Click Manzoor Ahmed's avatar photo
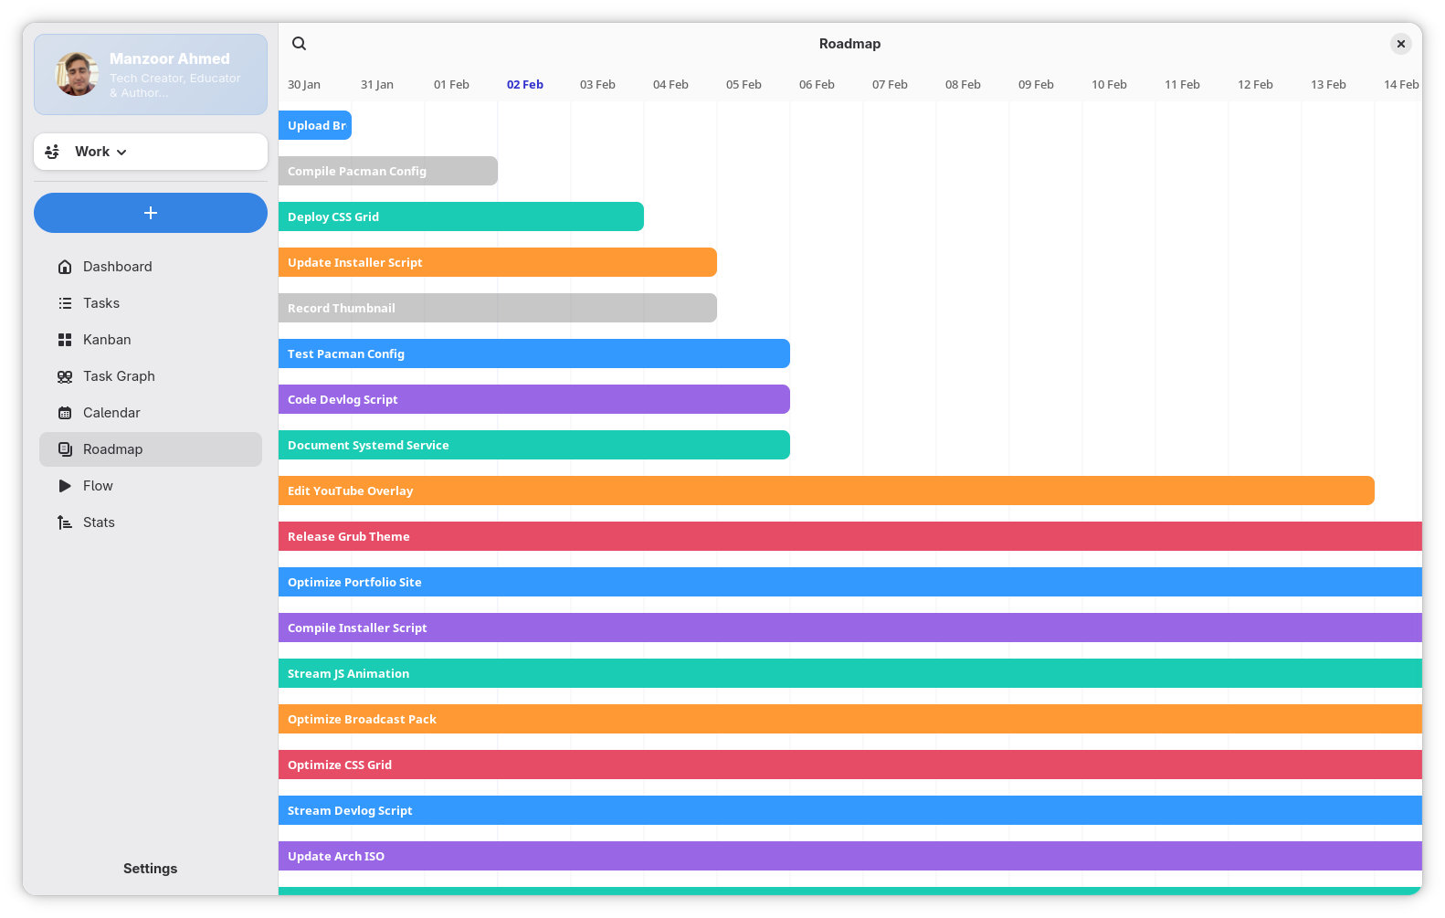 (x=77, y=74)
